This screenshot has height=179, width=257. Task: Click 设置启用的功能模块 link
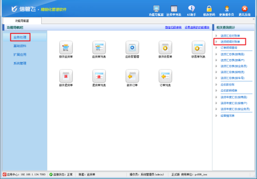[x=197, y=27]
